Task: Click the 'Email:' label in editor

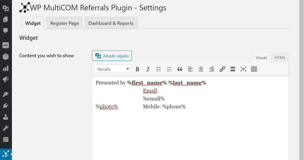Action: pos(151,91)
